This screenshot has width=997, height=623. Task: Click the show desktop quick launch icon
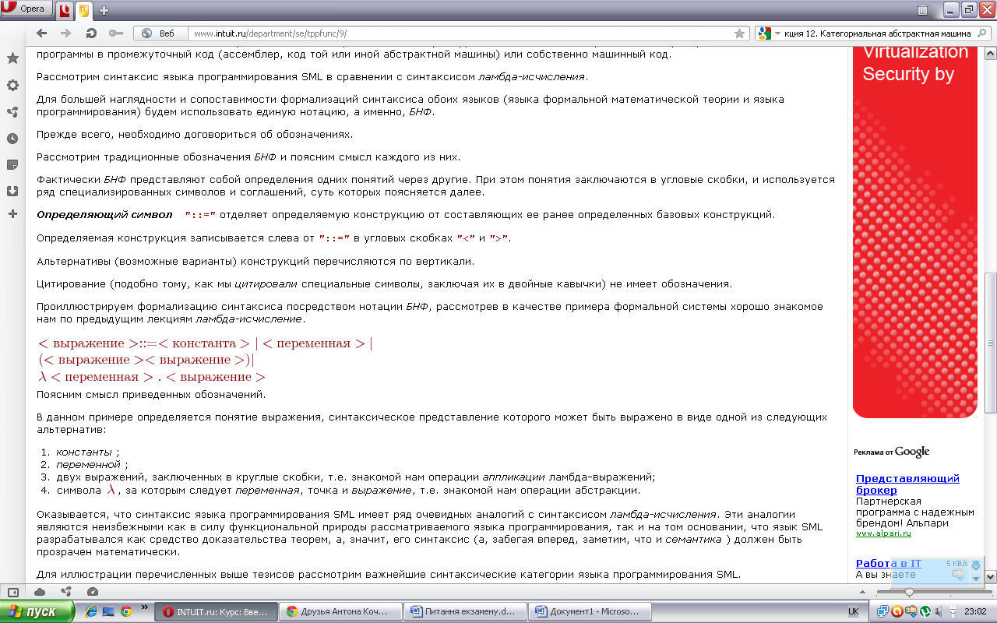pos(108,611)
